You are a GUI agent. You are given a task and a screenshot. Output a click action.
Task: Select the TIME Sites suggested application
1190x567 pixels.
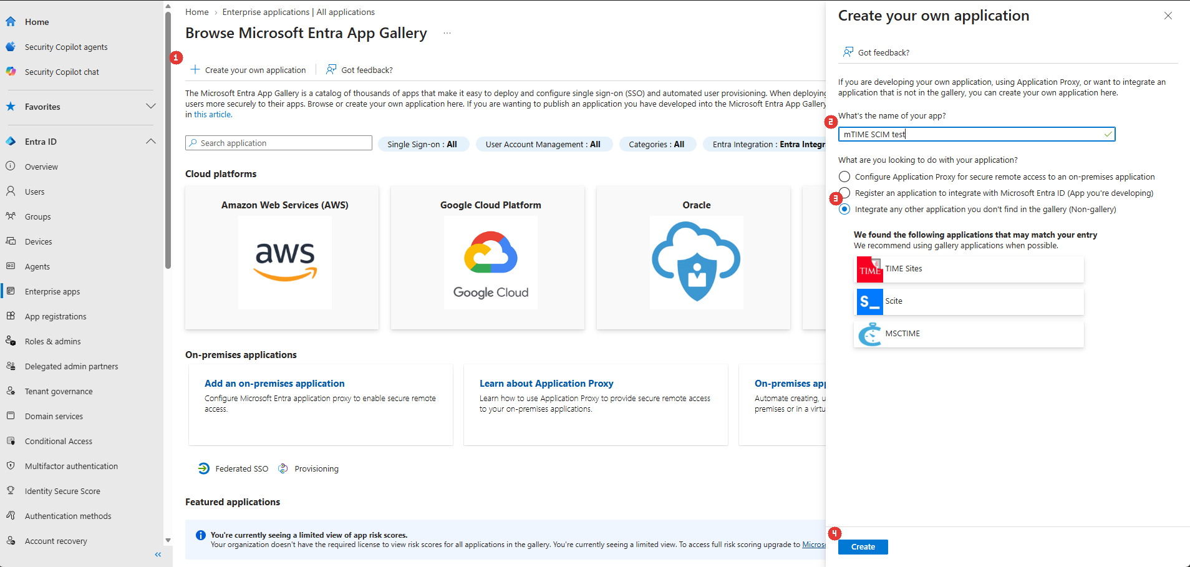tap(969, 269)
